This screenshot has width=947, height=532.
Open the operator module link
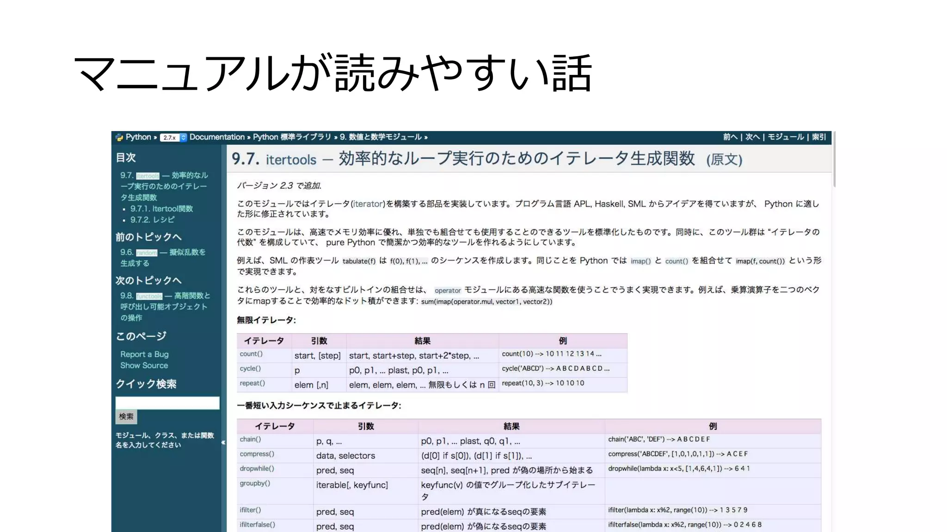pyautogui.click(x=448, y=290)
